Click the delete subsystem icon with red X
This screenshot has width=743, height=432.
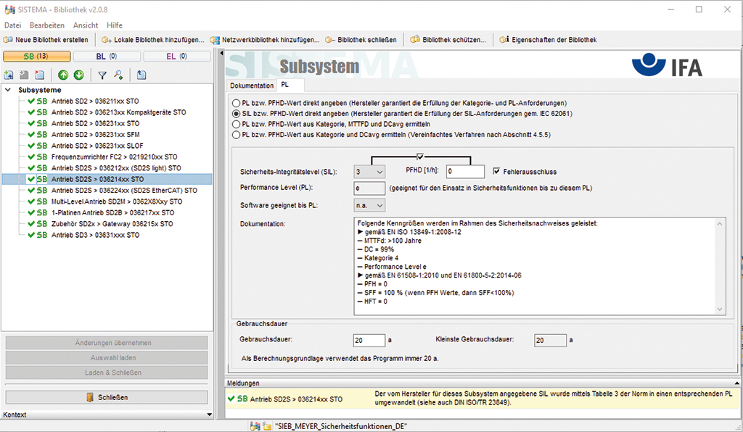click(x=40, y=75)
